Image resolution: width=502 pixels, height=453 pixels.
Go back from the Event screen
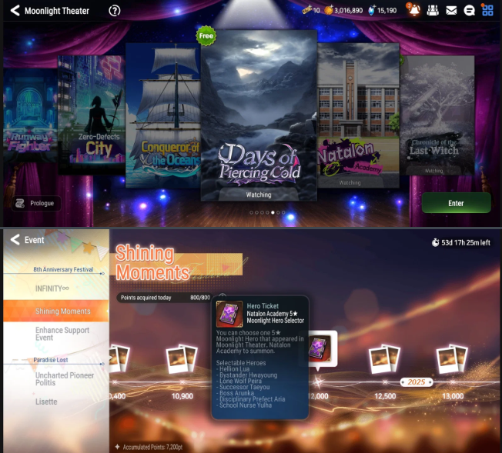15,240
